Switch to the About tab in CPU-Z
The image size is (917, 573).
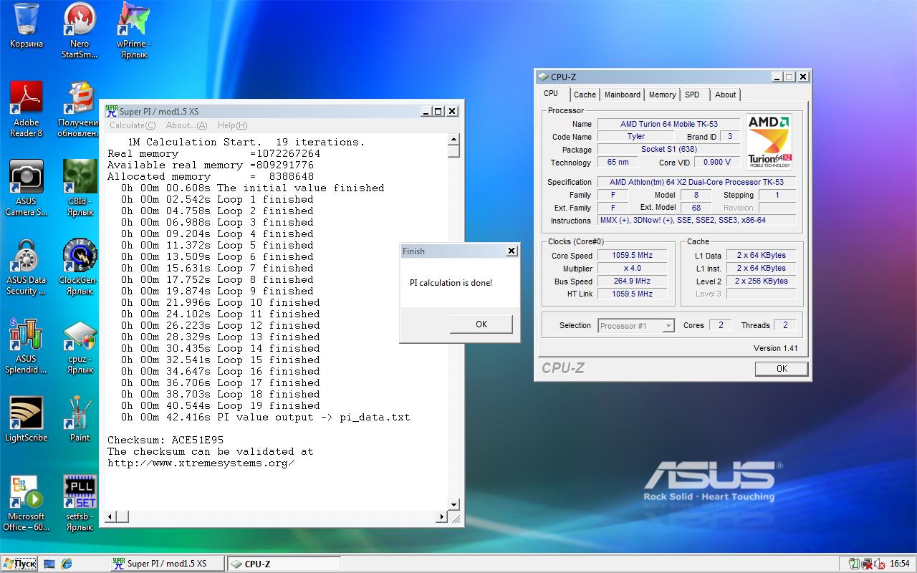click(x=725, y=95)
